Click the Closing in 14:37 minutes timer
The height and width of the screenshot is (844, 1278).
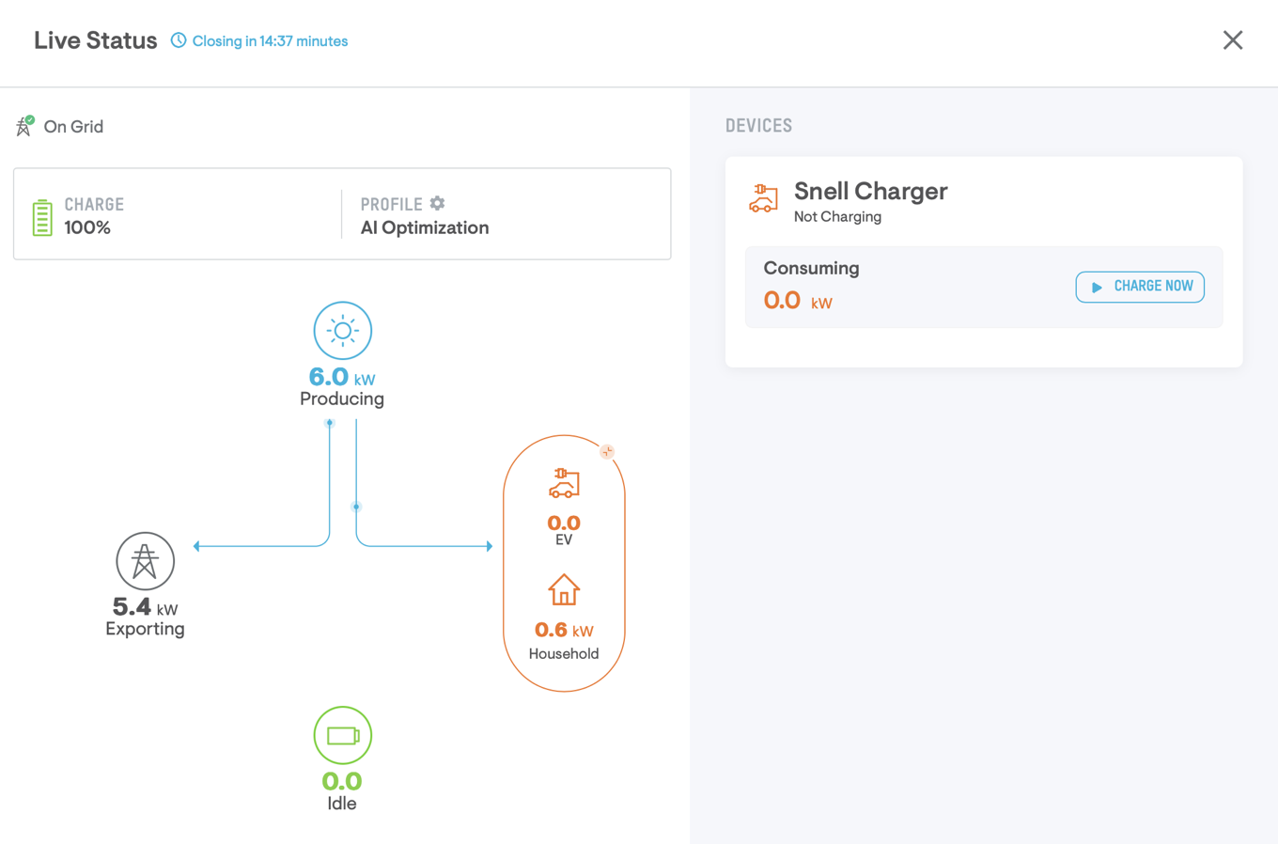[x=270, y=41]
